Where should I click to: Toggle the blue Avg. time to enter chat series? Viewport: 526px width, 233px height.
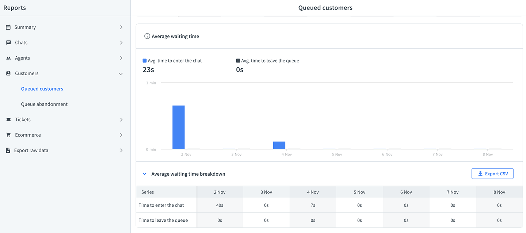click(x=172, y=61)
